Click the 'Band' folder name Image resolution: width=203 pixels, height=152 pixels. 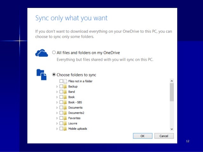click(72, 92)
